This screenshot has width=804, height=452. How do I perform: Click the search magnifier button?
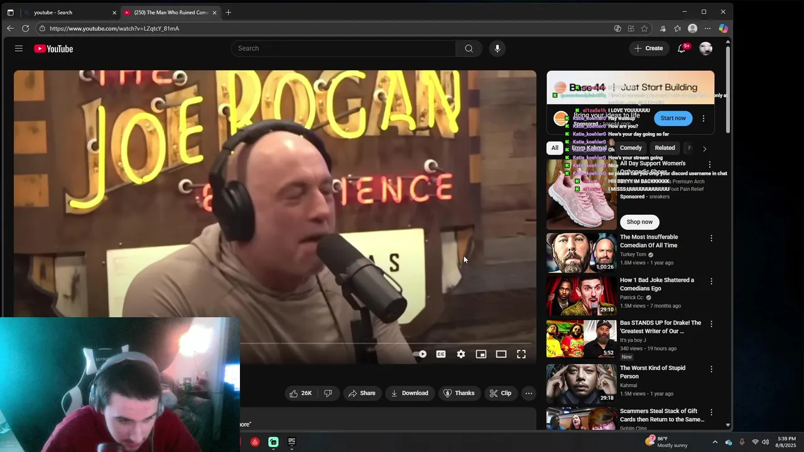point(469,48)
